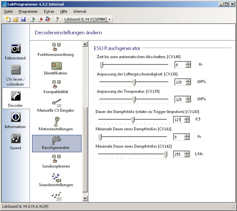Click the 'LokSound XL V4.0 (4.6.9129)' status text
Screen dimensions: 237x211
pos(25,206)
